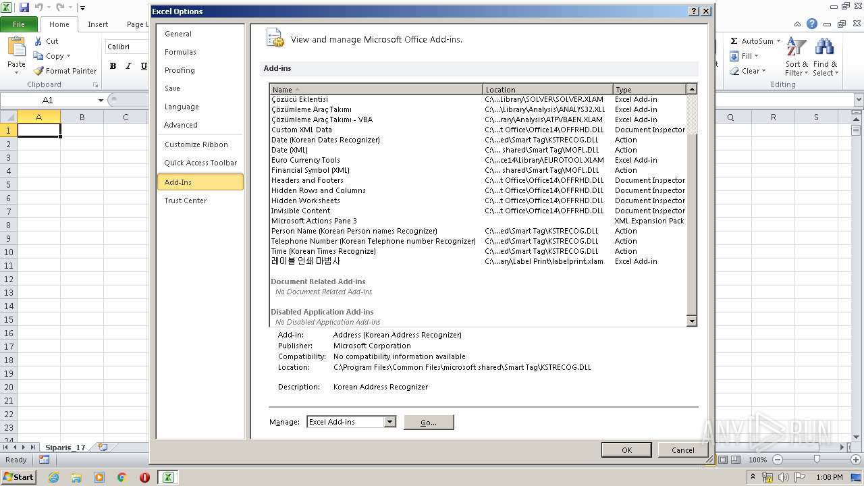
Task: Click the Name Box showing A1
Action: click(x=49, y=101)
